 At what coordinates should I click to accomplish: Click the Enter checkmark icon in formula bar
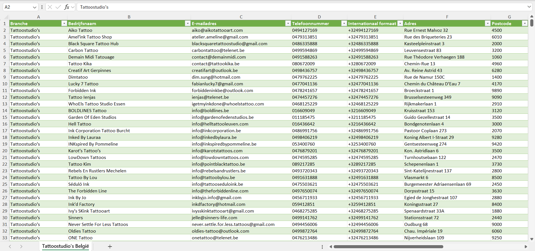[58, 7]
